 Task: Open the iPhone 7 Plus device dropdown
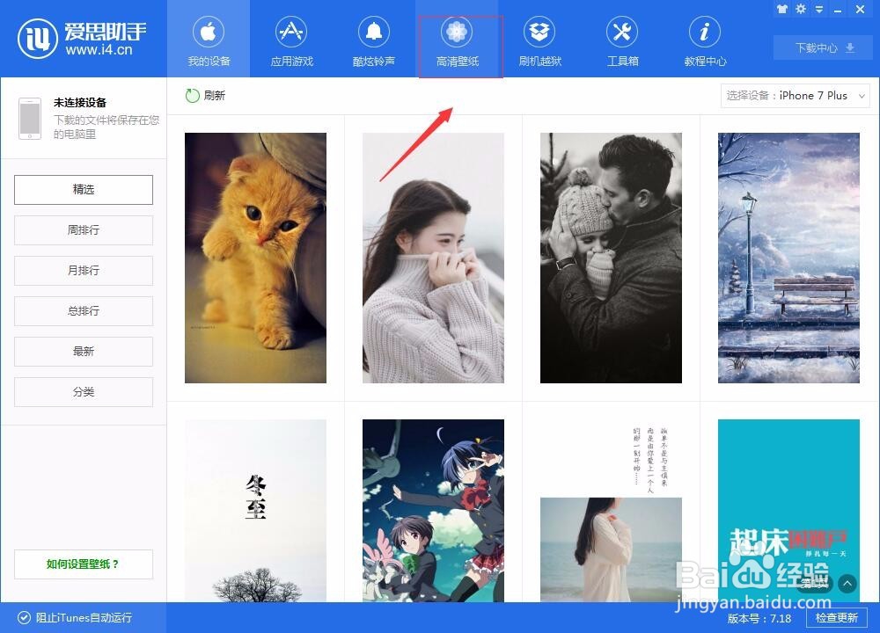[795, 96]
